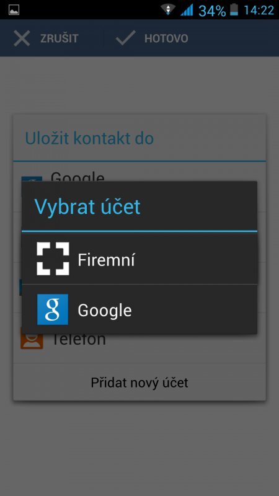This screenshot has height=496, width=279.
Task: Tap Přidat nový účet
Action: (139, 383)
